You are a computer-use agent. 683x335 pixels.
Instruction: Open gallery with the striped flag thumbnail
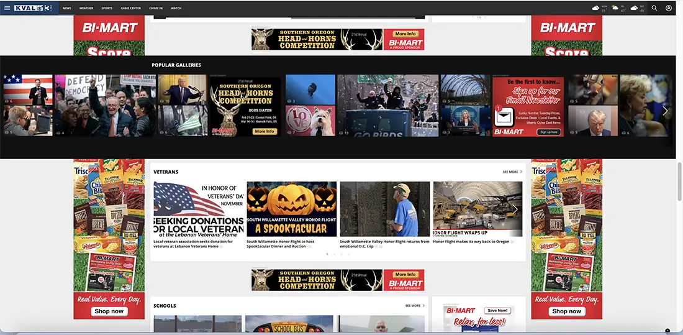click(182, 121)
